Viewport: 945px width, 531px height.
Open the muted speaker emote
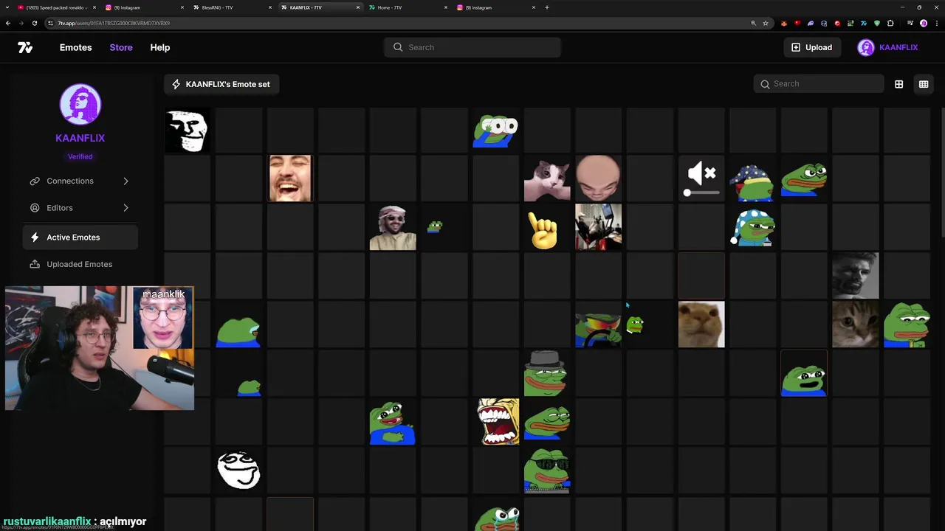tap(701, 179)
